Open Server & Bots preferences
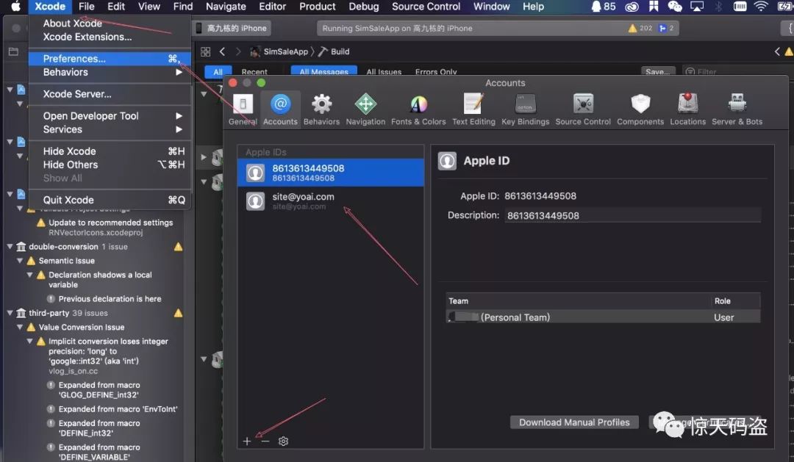Screen dimensions: 794x462 (737, 109)
